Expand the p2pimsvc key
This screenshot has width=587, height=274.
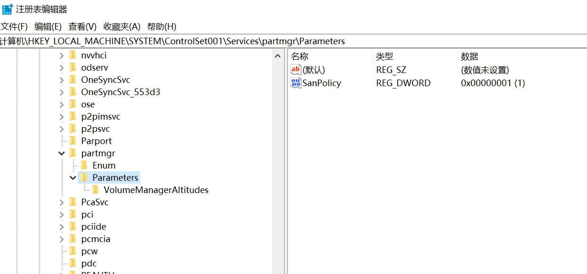62,117
